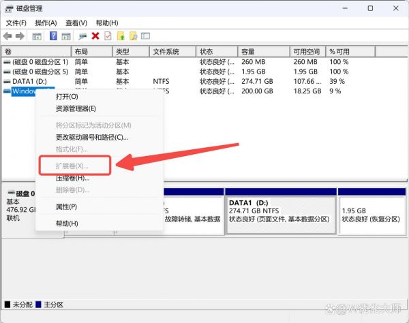Viewport: 409px width, 323px height.
Task: Click the red X delete icon
Action: [x=95, y=35]
